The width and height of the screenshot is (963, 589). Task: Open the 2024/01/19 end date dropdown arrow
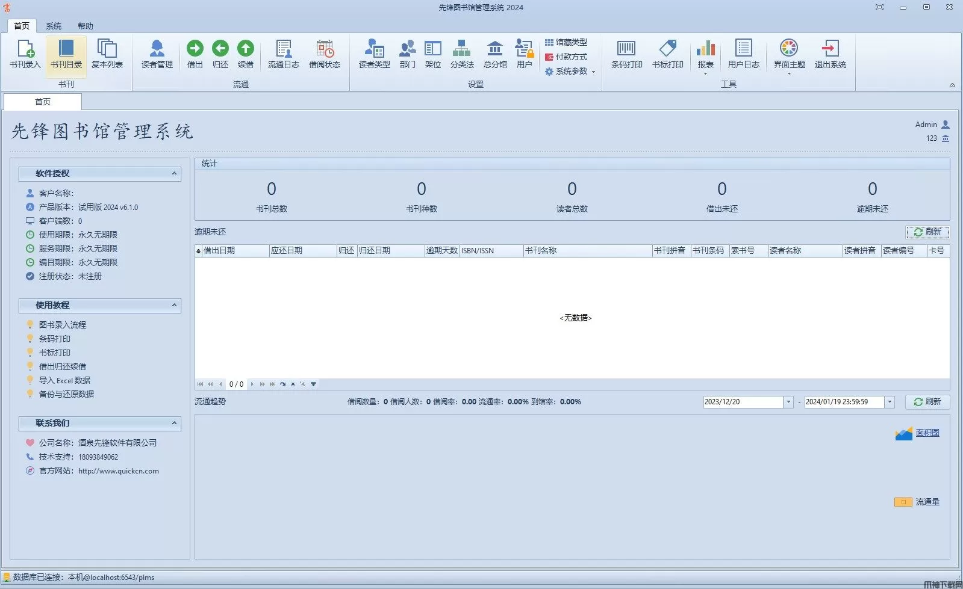[890, 402]
